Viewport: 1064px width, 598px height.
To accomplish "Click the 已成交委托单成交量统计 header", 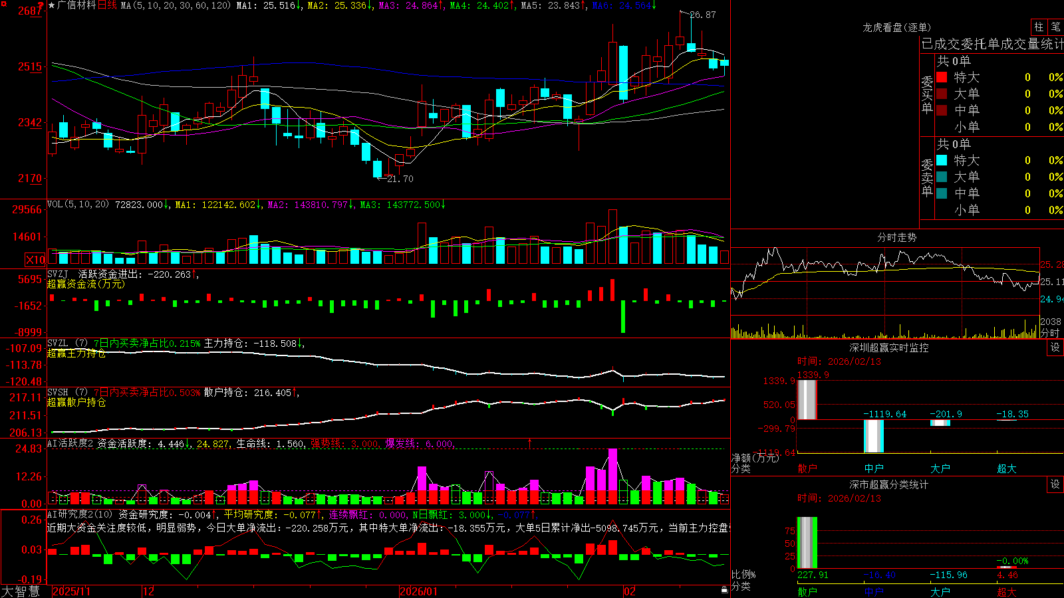I will click(992, 44).
